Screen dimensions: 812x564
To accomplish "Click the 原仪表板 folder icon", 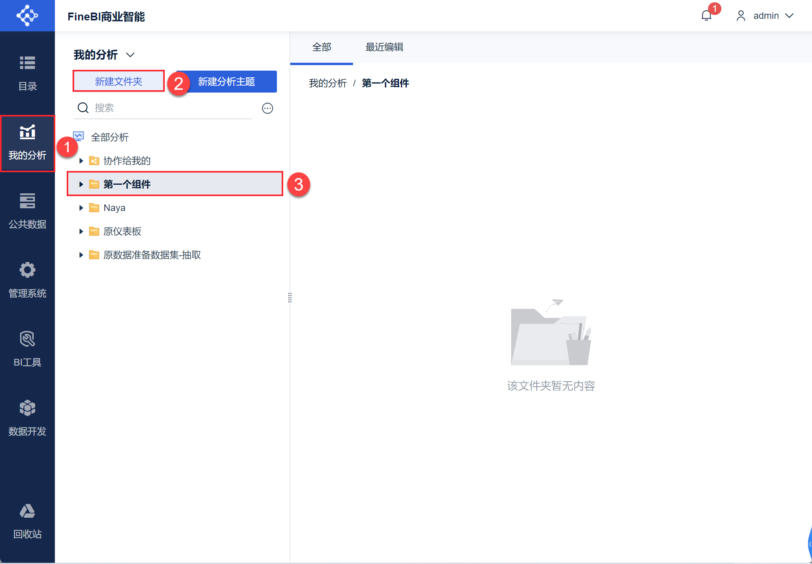I will tap(94, 231).
